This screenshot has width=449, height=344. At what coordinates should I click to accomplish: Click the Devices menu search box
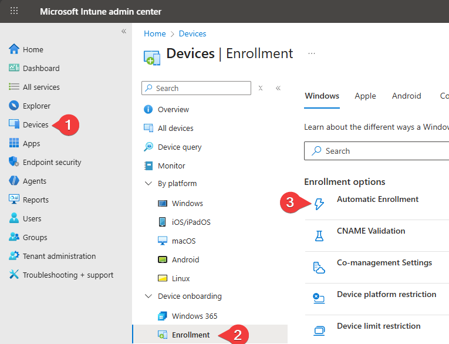[x=196, y=88]
